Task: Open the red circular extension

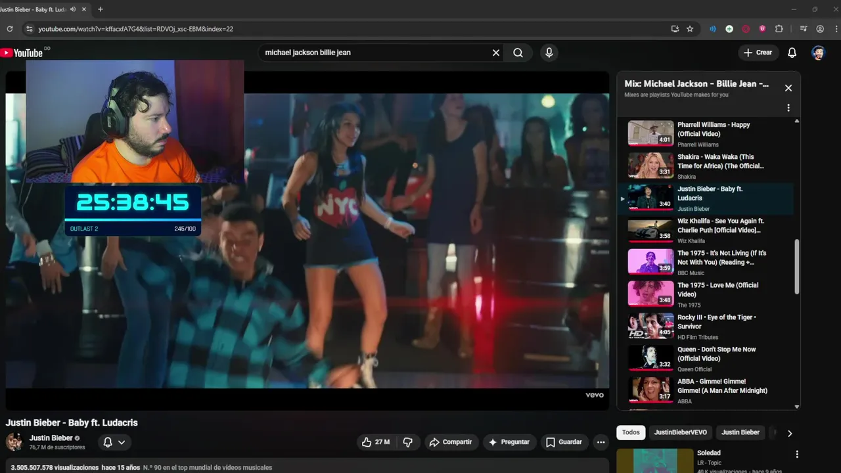Action: [x=746, y=29]
